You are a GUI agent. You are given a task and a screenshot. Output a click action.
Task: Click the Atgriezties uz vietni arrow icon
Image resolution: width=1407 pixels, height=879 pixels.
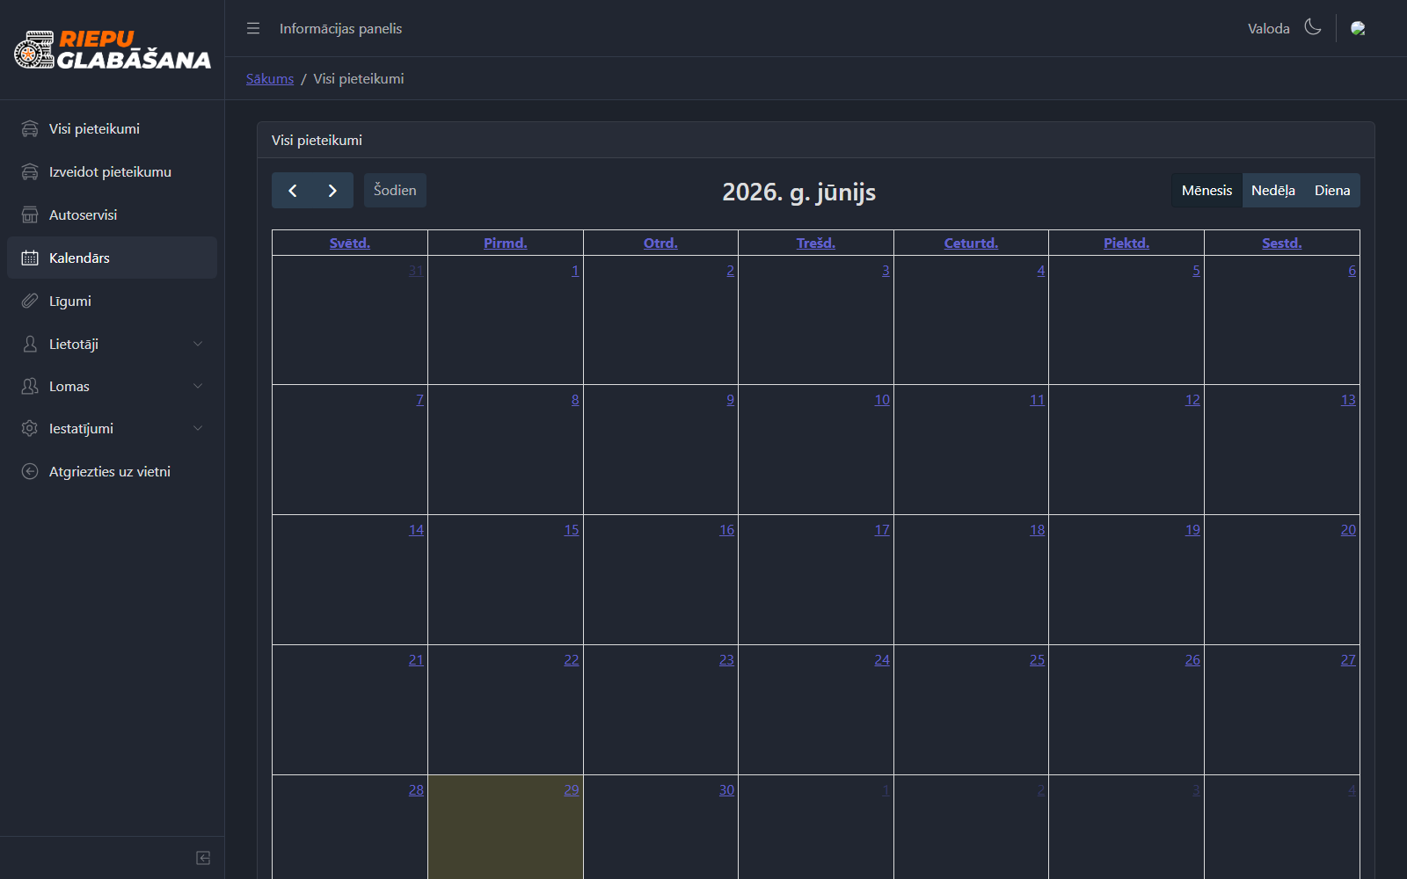[x=30, y=471]
